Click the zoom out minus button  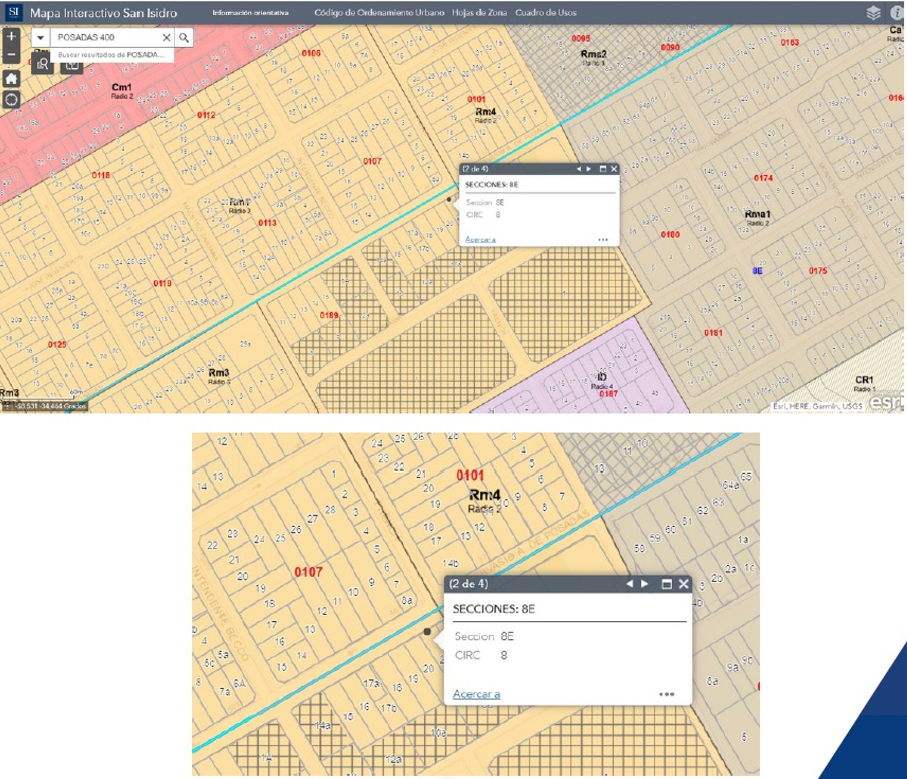tap(11, 54)
